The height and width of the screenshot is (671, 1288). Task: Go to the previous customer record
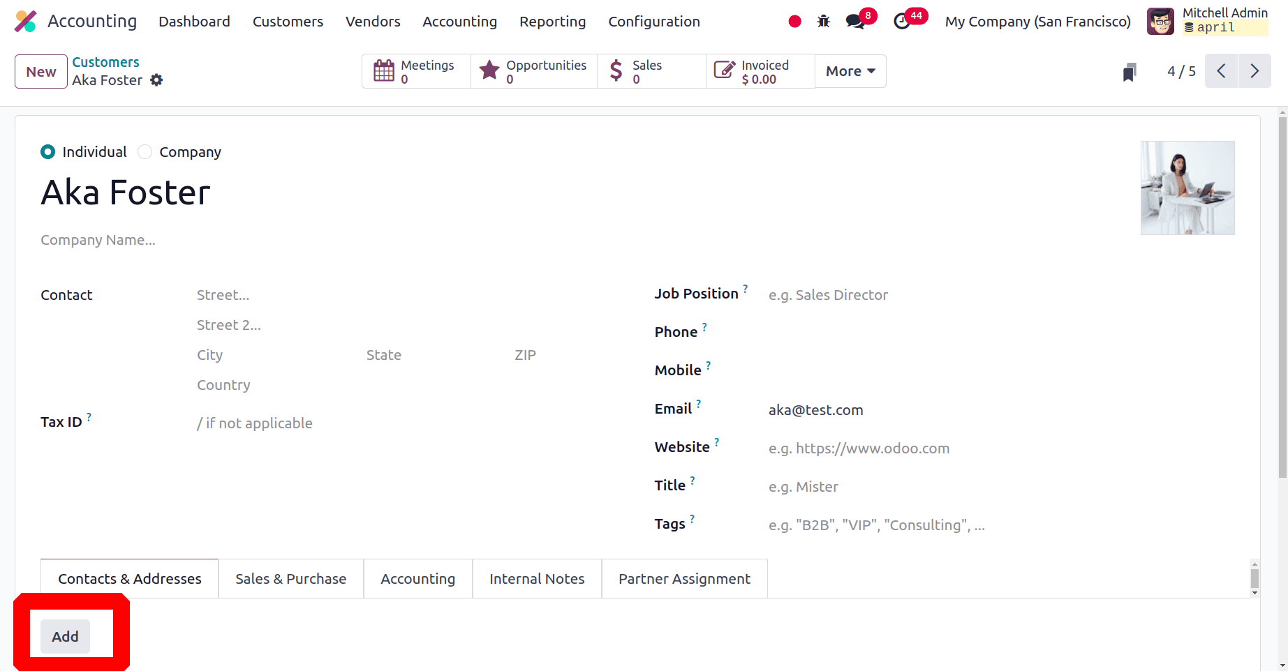tap(1221, 71)
